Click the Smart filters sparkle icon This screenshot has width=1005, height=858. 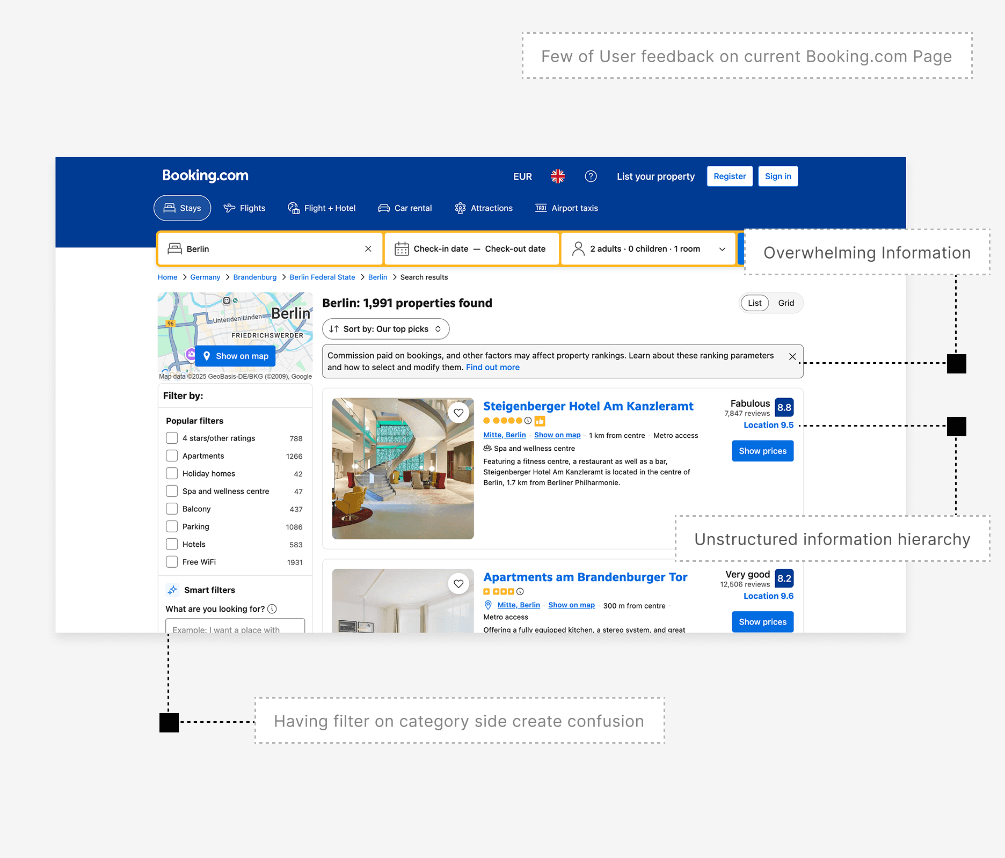point(172,590)
